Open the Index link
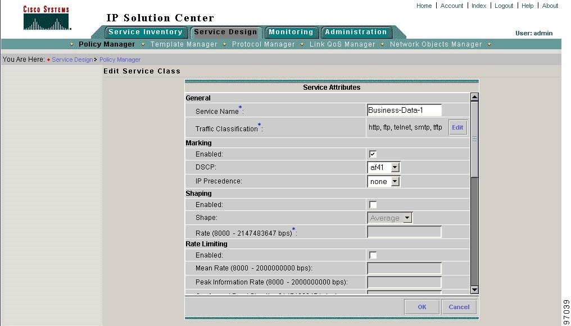The height and width of the screenshot is (326, 571). click(478, 6)
